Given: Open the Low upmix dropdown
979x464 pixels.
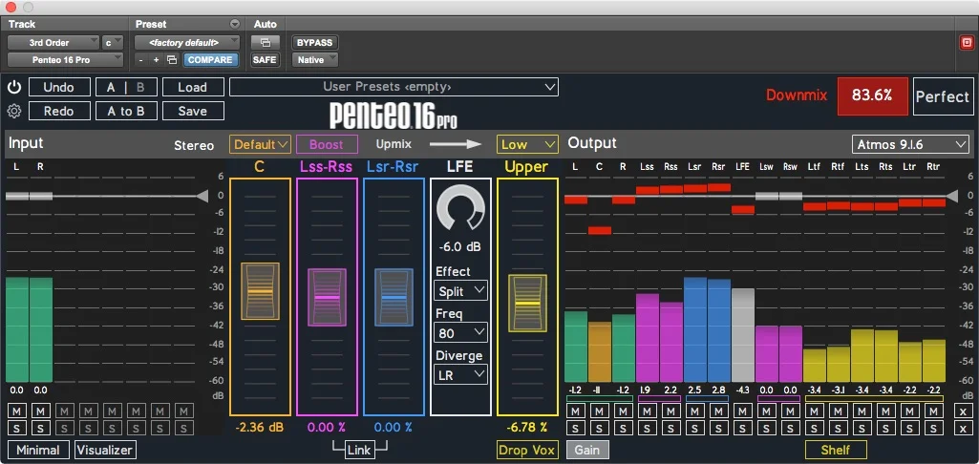Looking at the screenshot, I should 527,144.
